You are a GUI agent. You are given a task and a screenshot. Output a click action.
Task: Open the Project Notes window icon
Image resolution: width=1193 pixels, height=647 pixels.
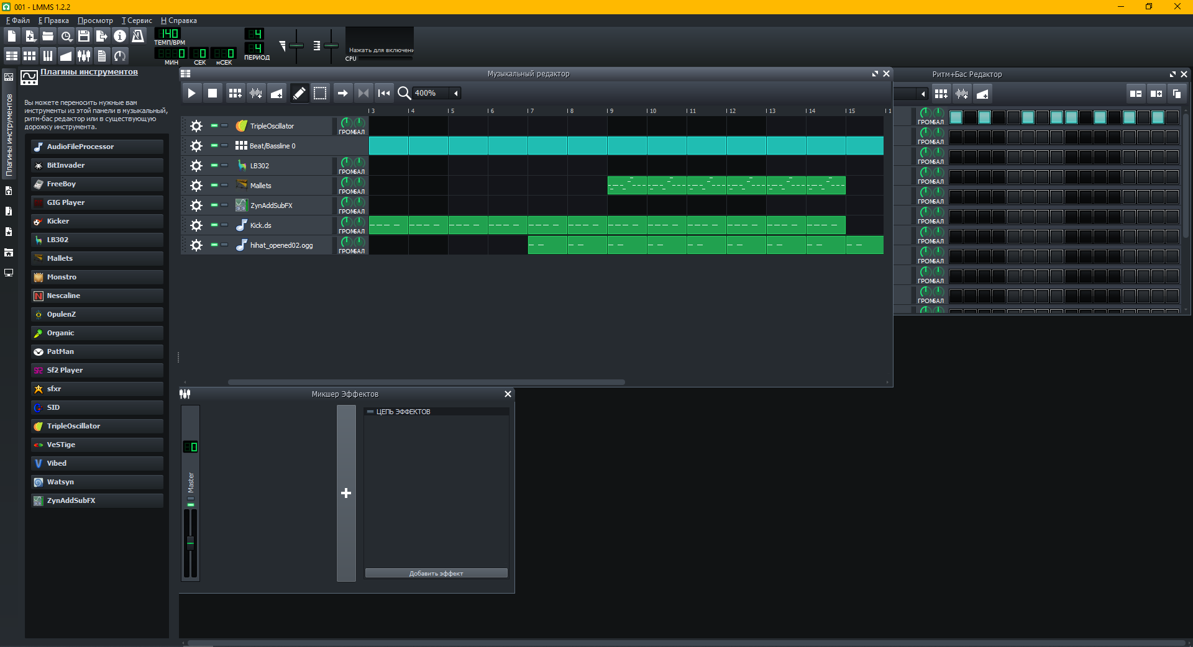click(102, 56)
